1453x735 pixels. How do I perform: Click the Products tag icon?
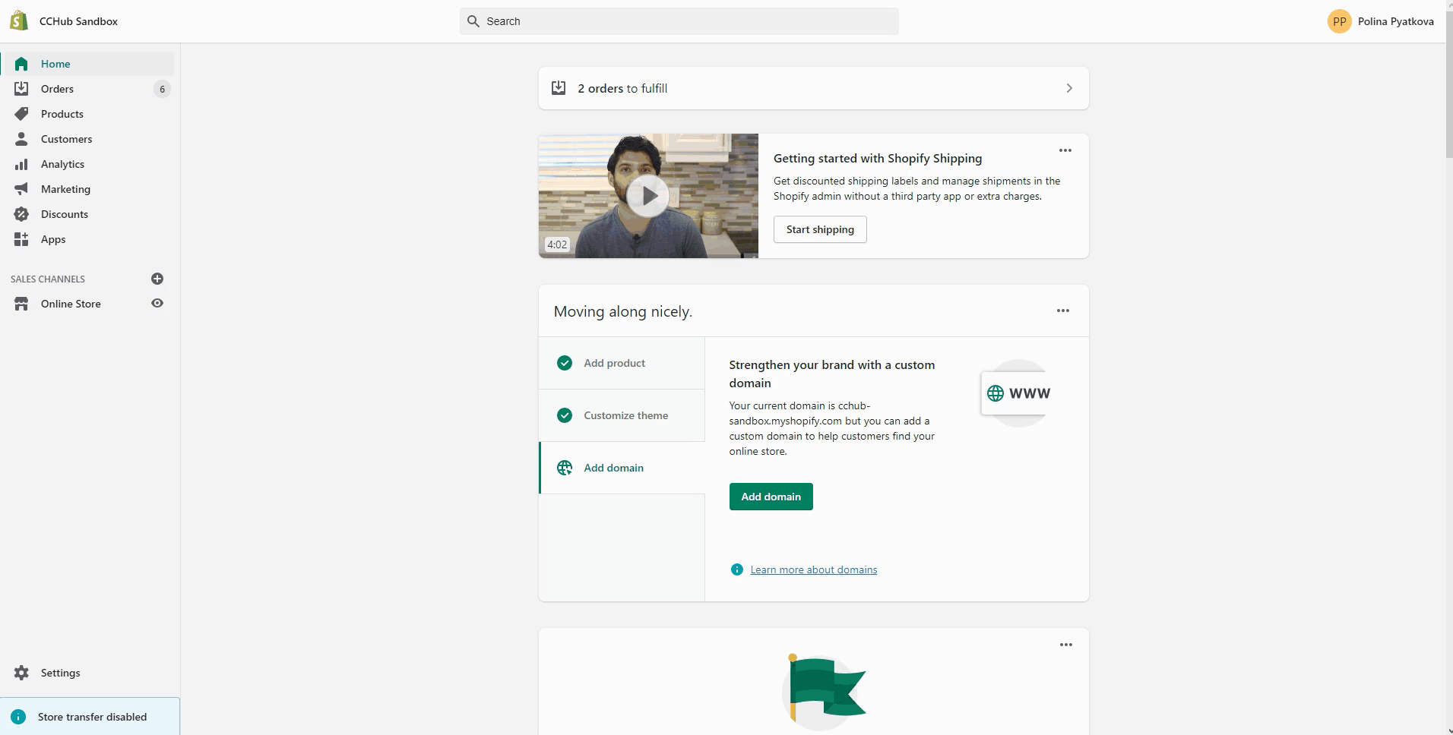(x=21, y=114)
